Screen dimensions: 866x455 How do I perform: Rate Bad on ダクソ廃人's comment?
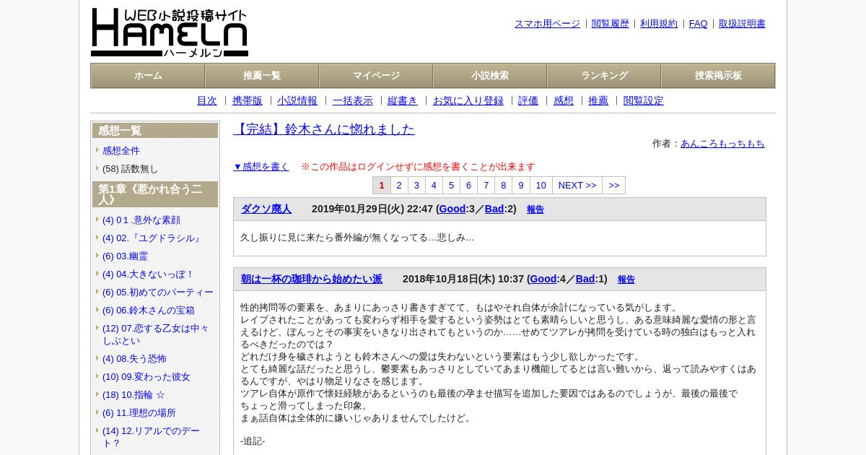click(494, 209)
